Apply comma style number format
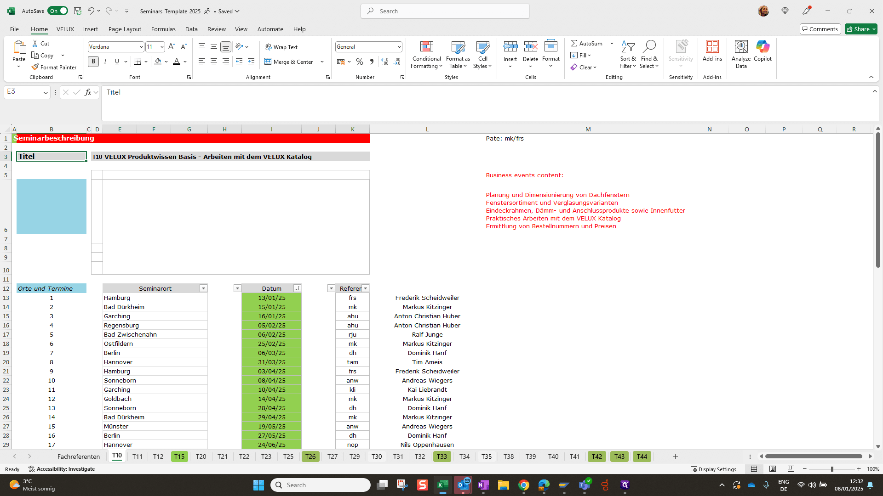 pyautogui.click(x=372, y=62)
